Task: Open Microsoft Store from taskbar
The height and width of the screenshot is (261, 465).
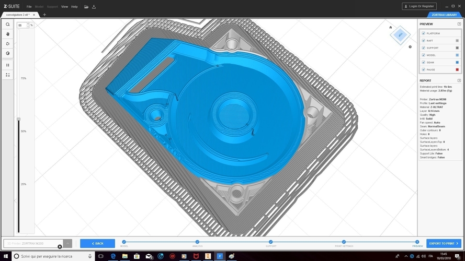Action: click(137, 256)
